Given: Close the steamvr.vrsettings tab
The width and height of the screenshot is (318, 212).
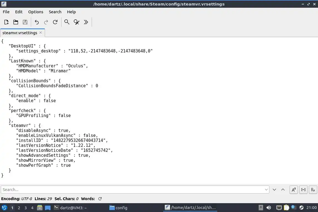Looking at the screenshot, I should (x=41, y=33).
